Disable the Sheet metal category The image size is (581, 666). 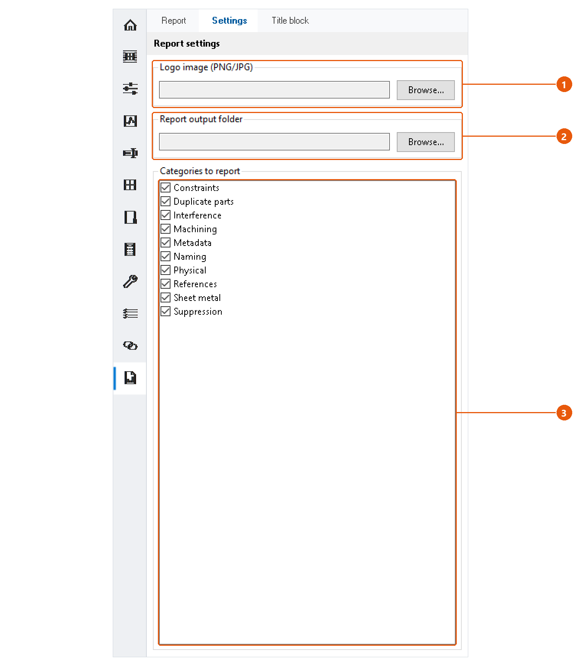tap(166, 297)
